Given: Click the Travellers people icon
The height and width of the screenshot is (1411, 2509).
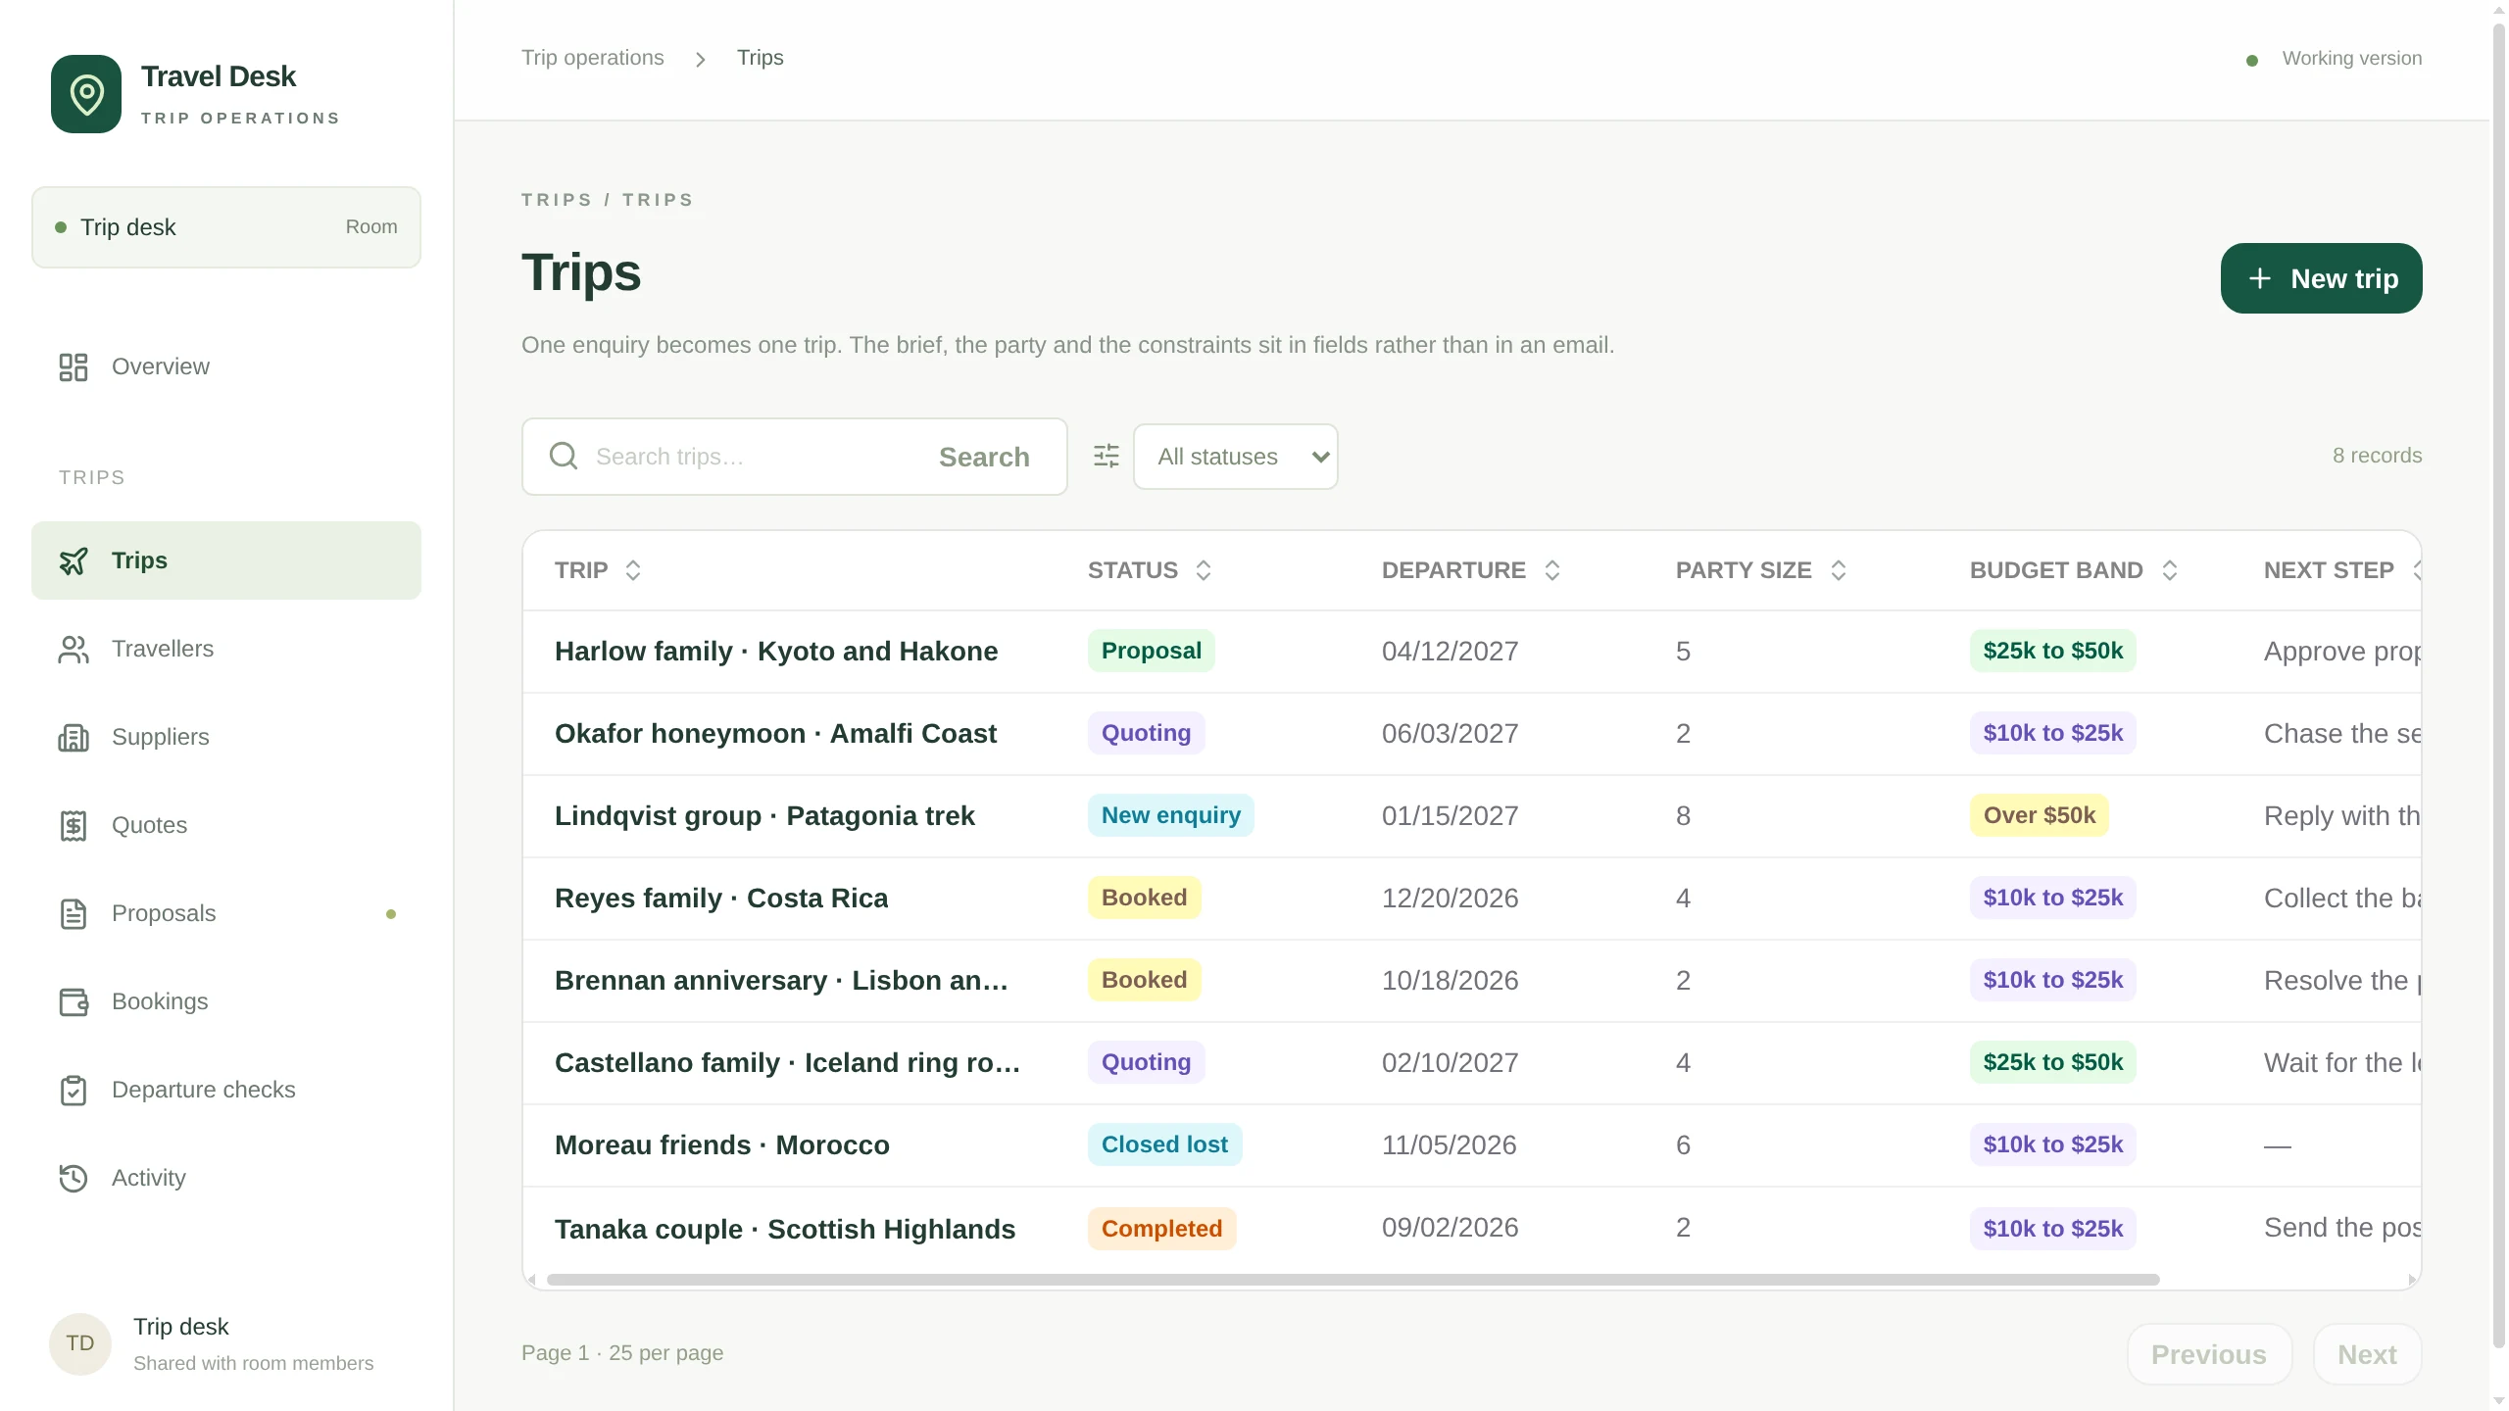Looking at the screenshot, I should tap(74, 649).
